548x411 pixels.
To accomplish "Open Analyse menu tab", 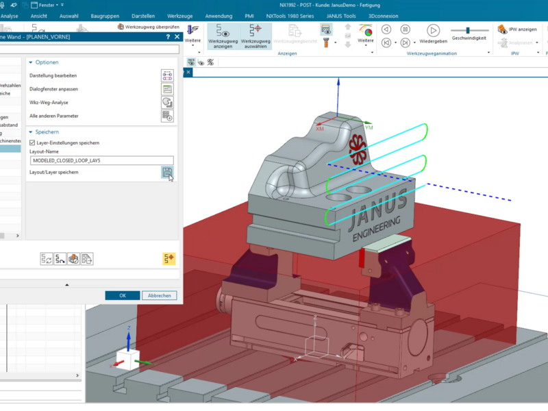I will (9, 16).
